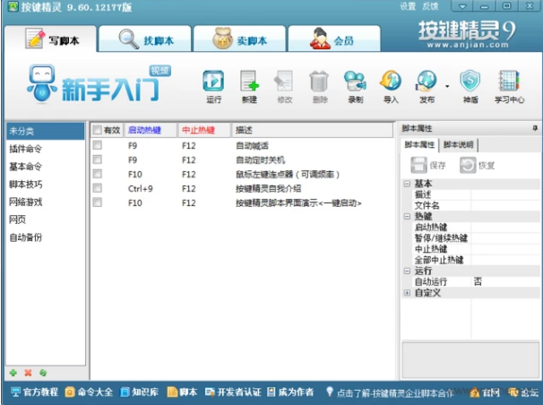Image resolution: width=543 pixels, height=405 pixels.
Task: Create a new script with 新建 icon
Action: [x=249, y=87]
